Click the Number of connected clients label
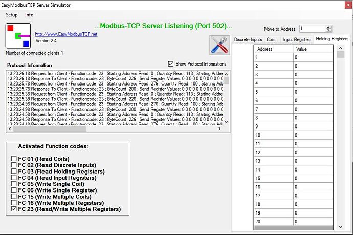Viewport: 353px width, 235px height. [x=34, y=53]
